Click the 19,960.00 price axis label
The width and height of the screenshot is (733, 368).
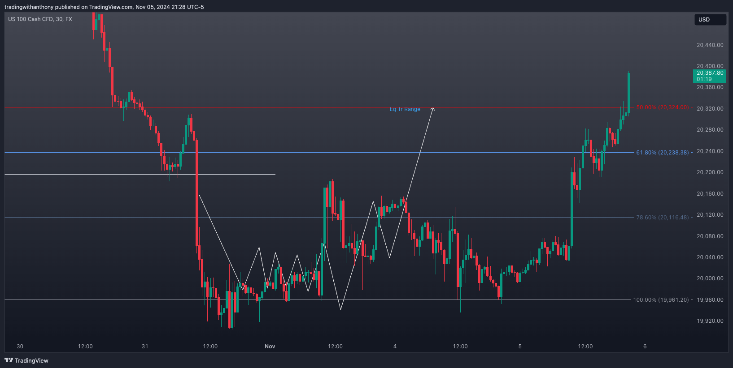coord(710,300)
